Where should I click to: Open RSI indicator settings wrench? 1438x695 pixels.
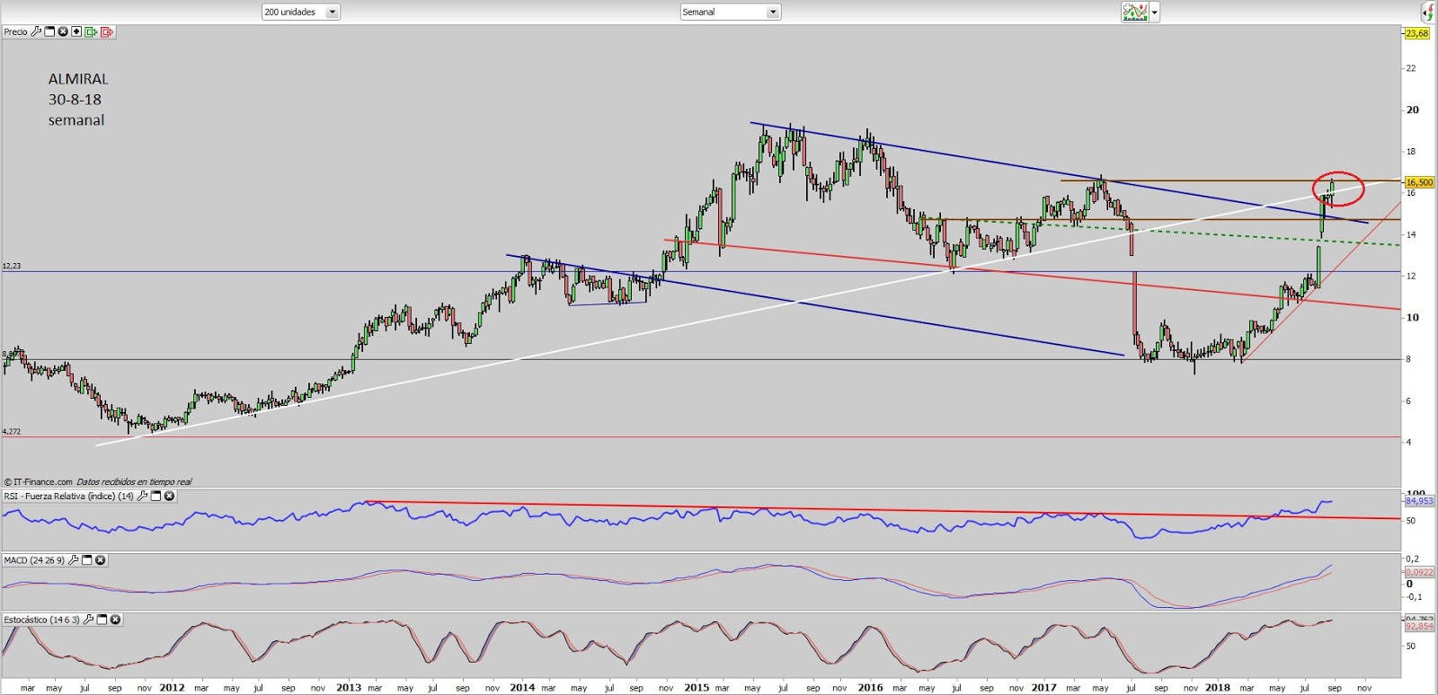(142, 496)
